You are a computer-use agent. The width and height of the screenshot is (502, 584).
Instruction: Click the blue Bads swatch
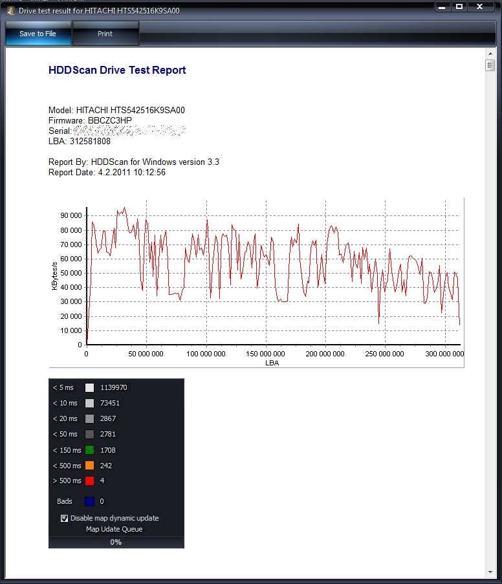(x=90, y=501)
